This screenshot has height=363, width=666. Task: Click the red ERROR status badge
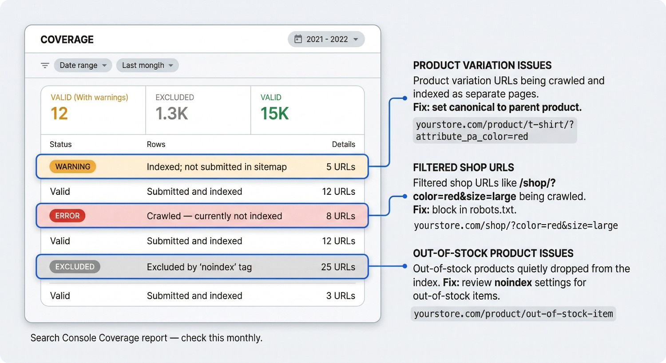click(x=67, y=216)
